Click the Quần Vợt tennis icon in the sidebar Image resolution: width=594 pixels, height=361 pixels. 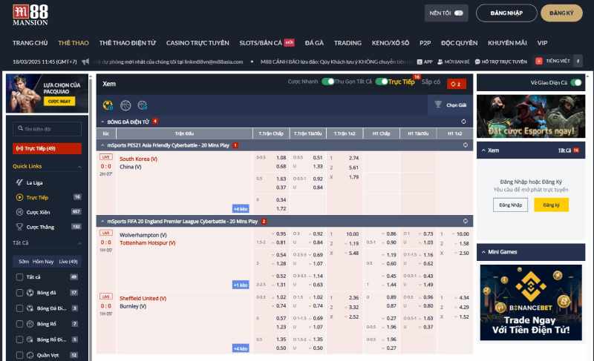coord(30,355)
